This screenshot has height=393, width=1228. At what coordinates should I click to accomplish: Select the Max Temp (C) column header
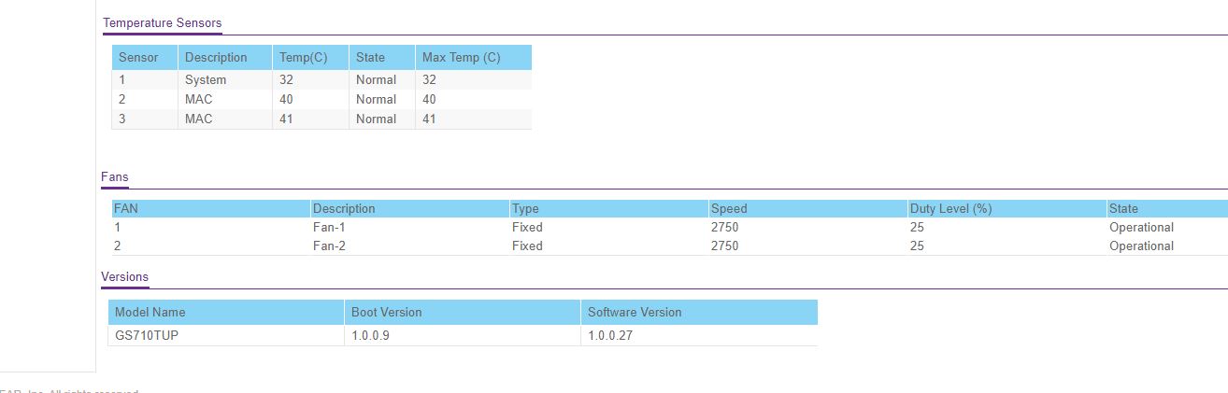pyautogui.click(x=462, y=57)
